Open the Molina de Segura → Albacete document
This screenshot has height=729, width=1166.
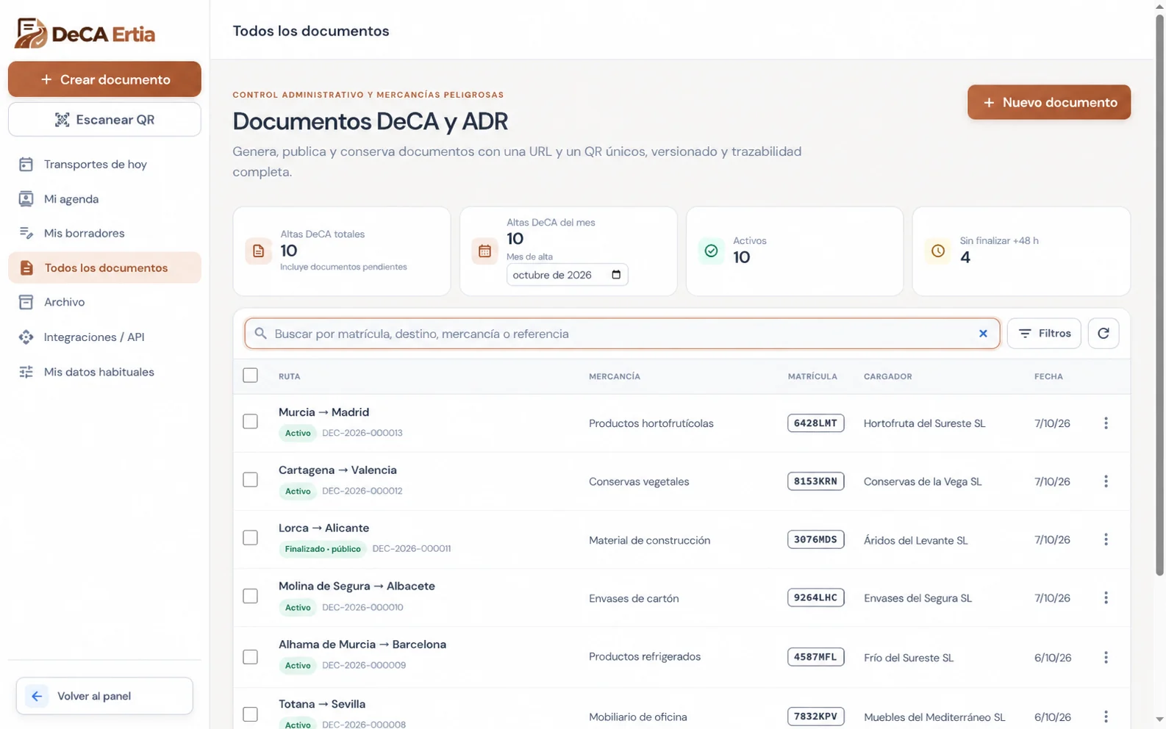pos(357,586)
